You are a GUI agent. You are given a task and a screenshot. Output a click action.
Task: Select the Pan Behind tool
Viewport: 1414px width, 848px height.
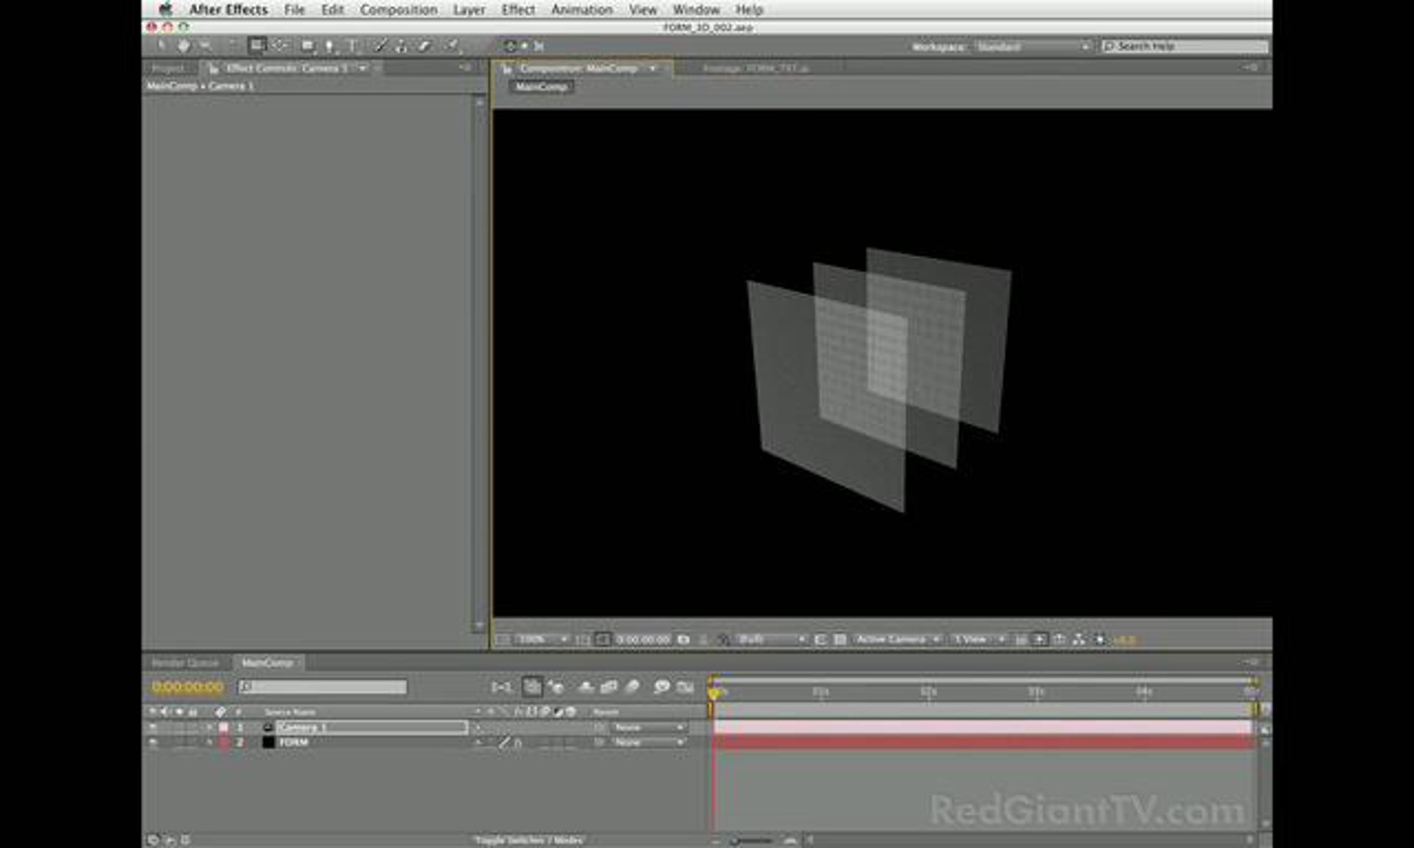tap(280, 45)
